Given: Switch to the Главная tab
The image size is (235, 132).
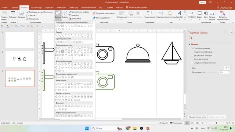Looking at the screenshot, I should tap(14, 7).
